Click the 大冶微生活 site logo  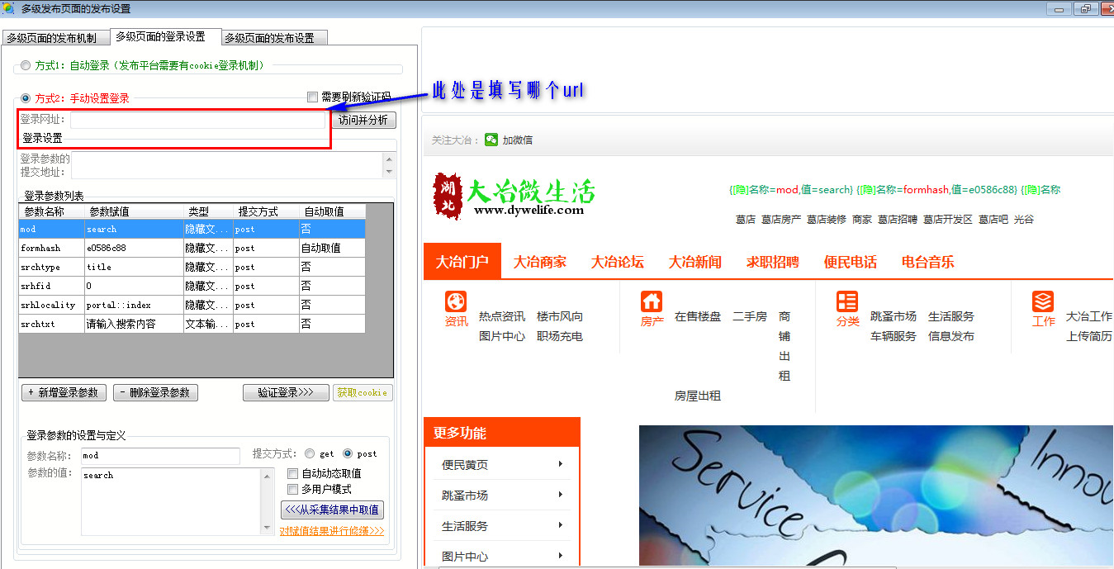[514, 197]
